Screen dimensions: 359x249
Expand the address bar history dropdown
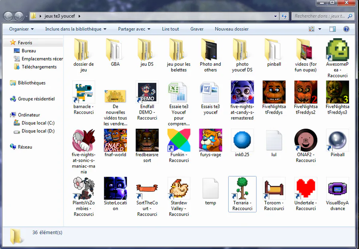pyautogui.click(x=275, y=16)
